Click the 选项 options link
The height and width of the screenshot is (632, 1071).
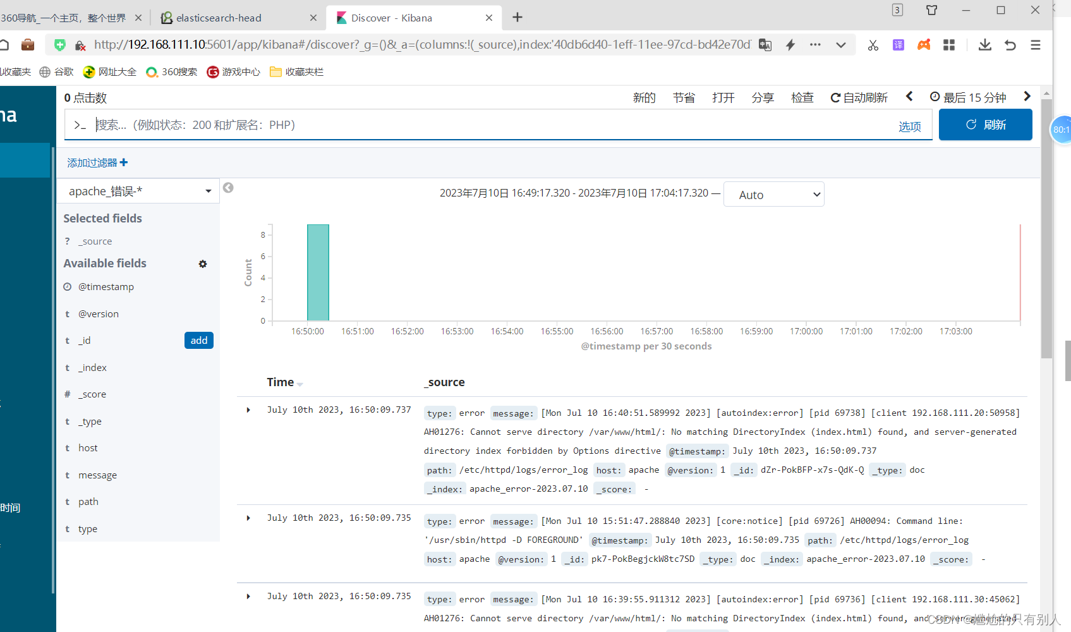(910, 126)
